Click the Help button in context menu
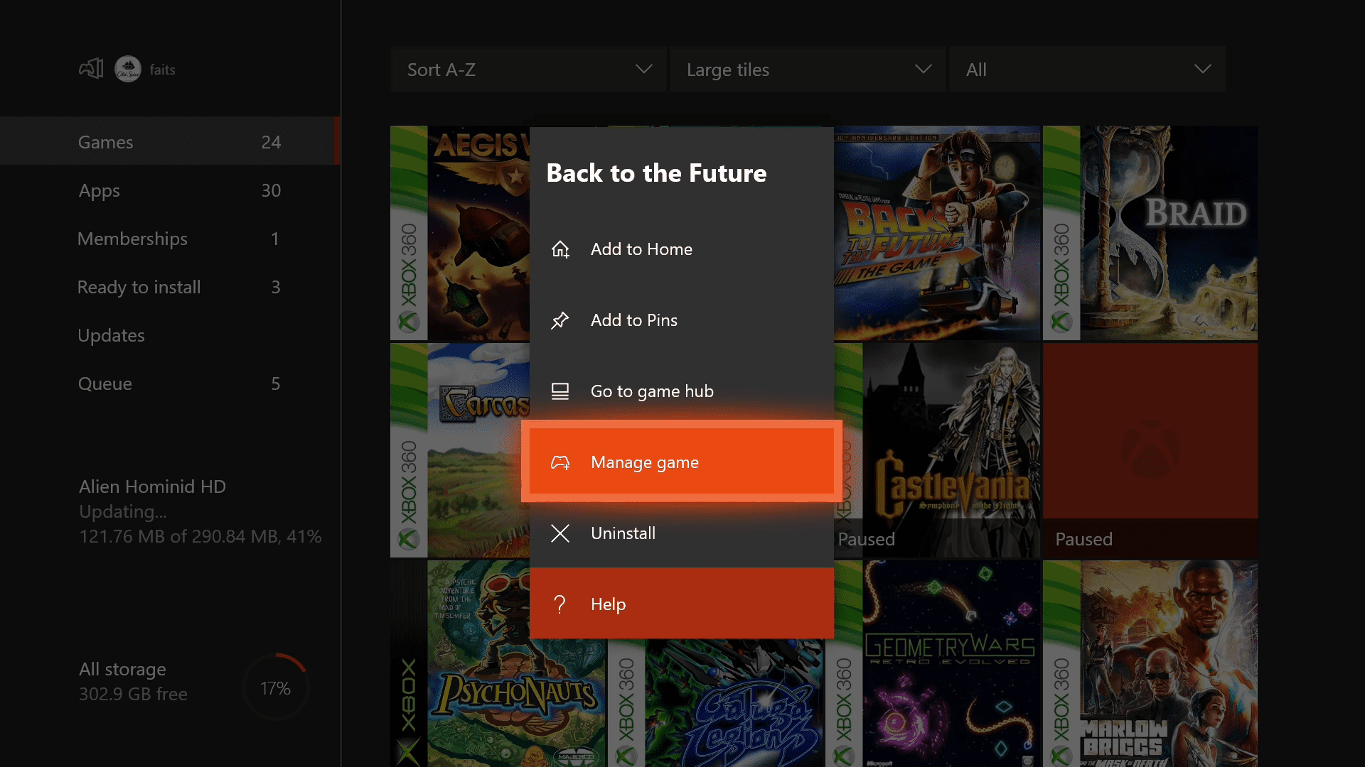Image resolution: width=1365 pixels, height=767 pixels. 682,603
